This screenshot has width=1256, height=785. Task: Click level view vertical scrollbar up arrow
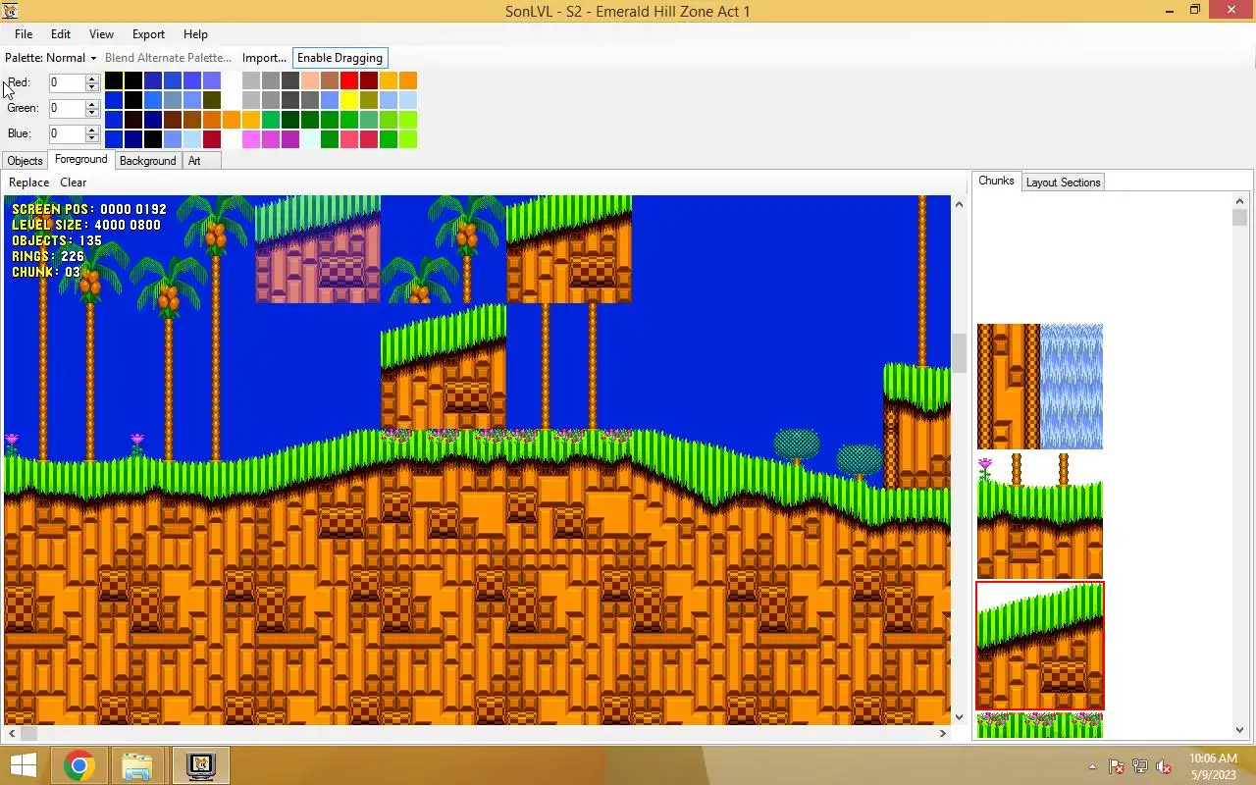[959, 202]
